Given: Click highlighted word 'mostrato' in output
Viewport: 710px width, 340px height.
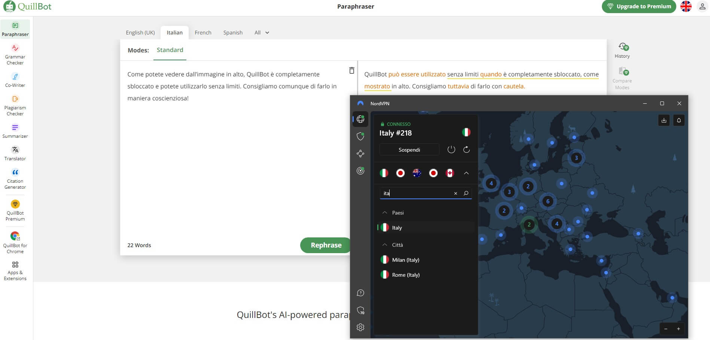Looking at the screenshot, I should tap(377, 86).
